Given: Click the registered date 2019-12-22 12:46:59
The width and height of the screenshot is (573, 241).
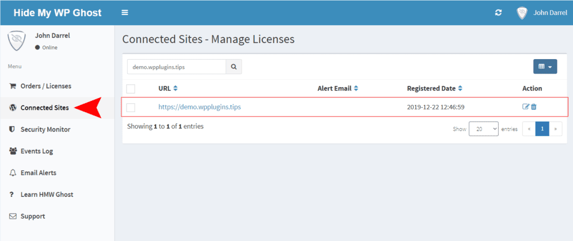Looking at the screenshot, I should tap(435, 107).
